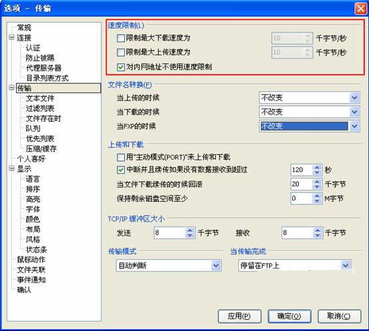Select 代理服务器 in the tree
Screen dimensions: 369x331
tap(43, 68)
